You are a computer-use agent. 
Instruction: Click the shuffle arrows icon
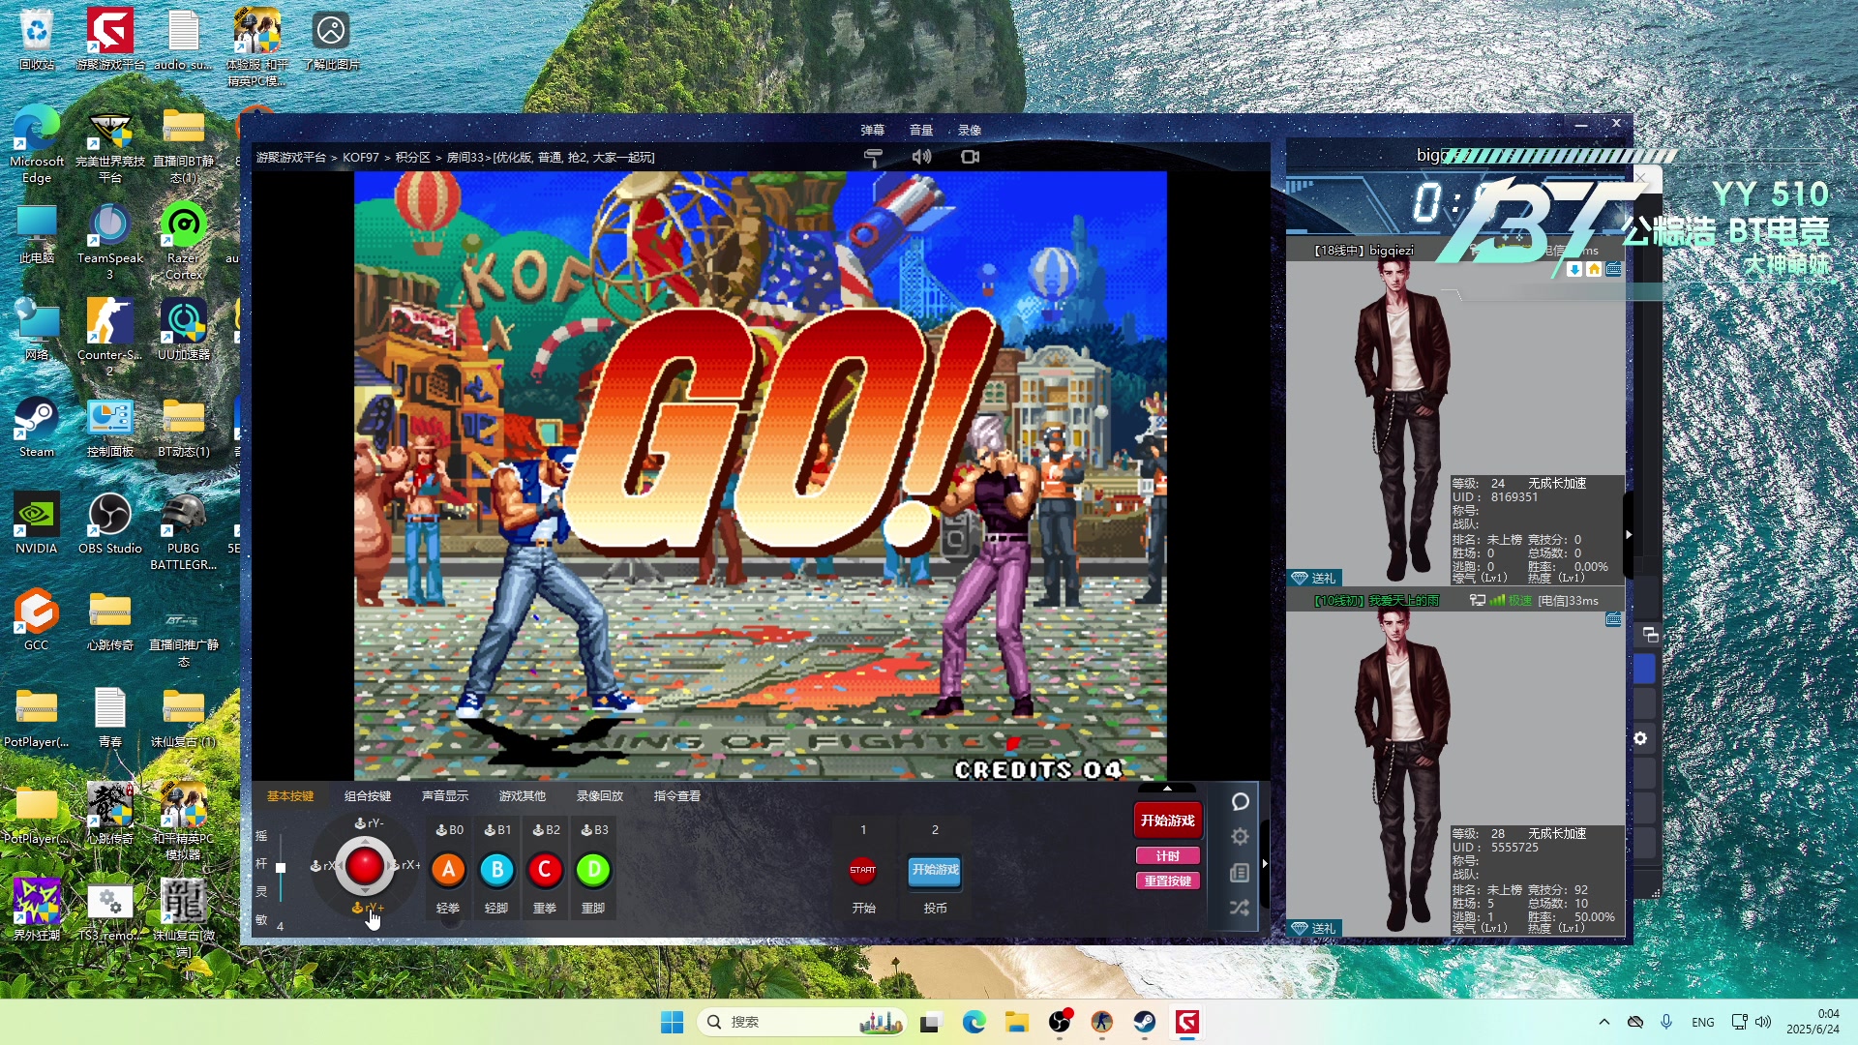pyautogui.click(x=1240, y=908)
